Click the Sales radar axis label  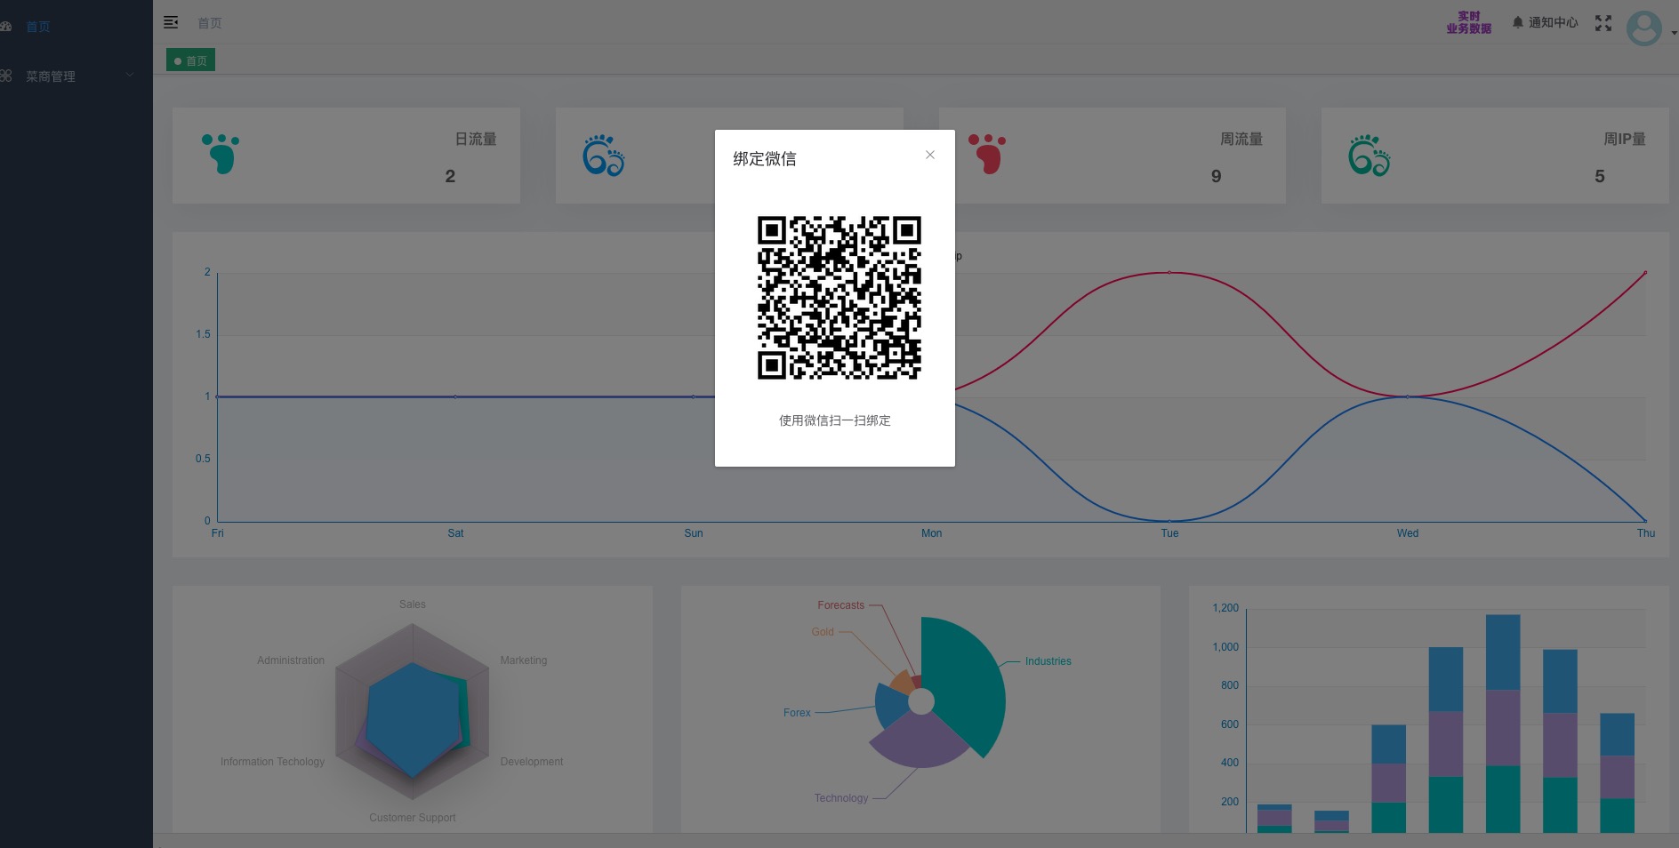click(x=413, y=604)
